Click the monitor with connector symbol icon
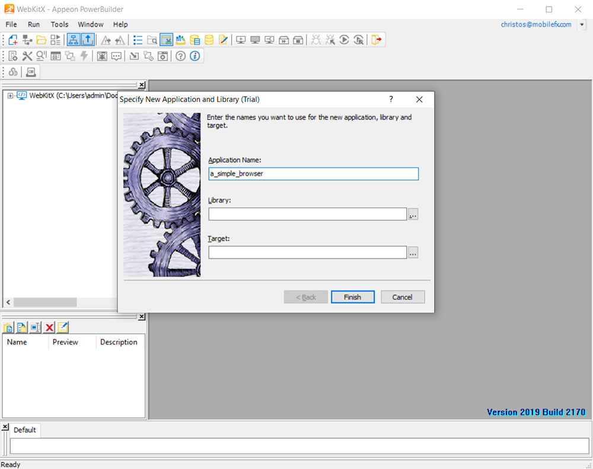The width and height of the screenshot is (593, 469). coord(269,40)
